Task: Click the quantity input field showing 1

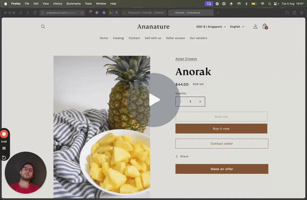Action: (x=190, y=102)
